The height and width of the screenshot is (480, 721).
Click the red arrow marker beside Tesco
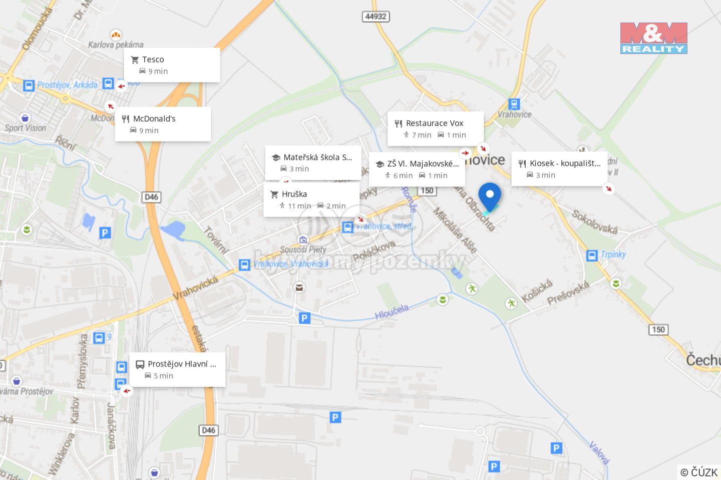(121, 86)
